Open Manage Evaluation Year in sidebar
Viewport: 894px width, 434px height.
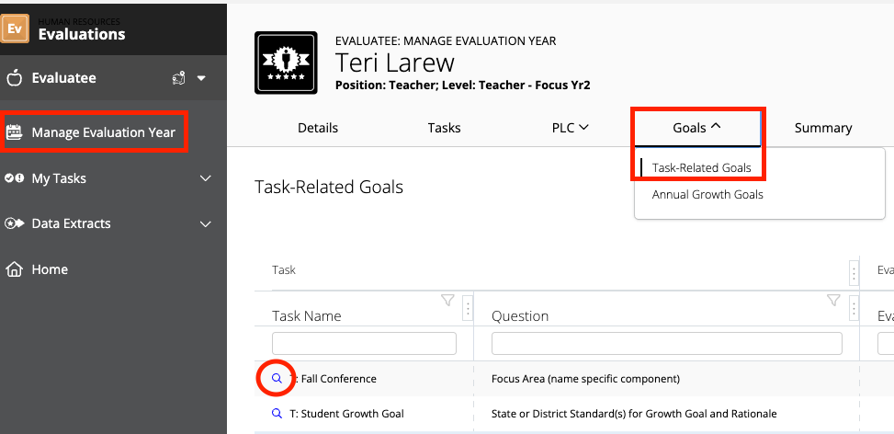click(103, 132)
